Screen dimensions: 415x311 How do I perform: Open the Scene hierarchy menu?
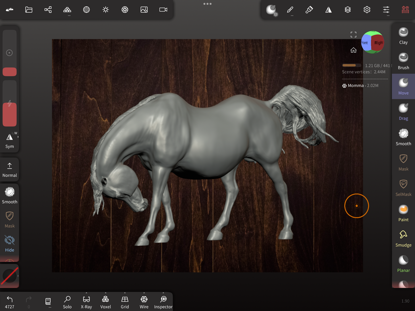48,10
